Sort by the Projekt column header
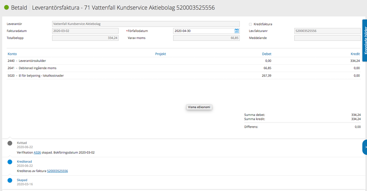The height and width of the screenshot is (191, 367). tap(160, 54)
